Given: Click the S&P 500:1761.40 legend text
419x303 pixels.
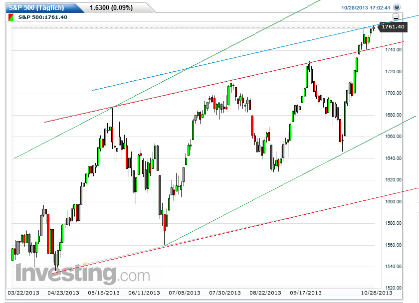Looking at the screenshot, I should [42, 16].
